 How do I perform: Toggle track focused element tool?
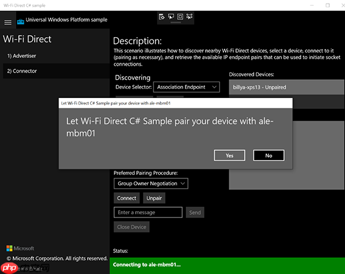pyautogui.click(x=189, y=16)
